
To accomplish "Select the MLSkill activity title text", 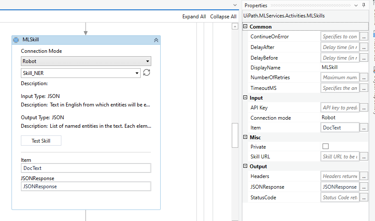I will pos(31,40).
